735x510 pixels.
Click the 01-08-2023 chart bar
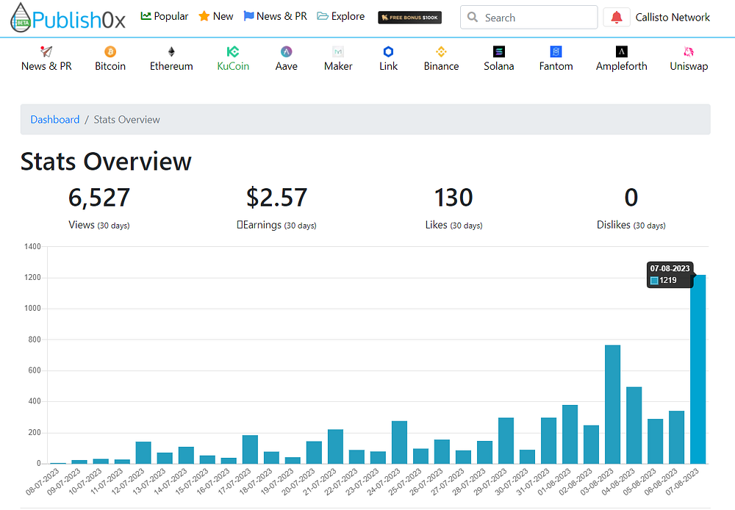click(570, 434)
